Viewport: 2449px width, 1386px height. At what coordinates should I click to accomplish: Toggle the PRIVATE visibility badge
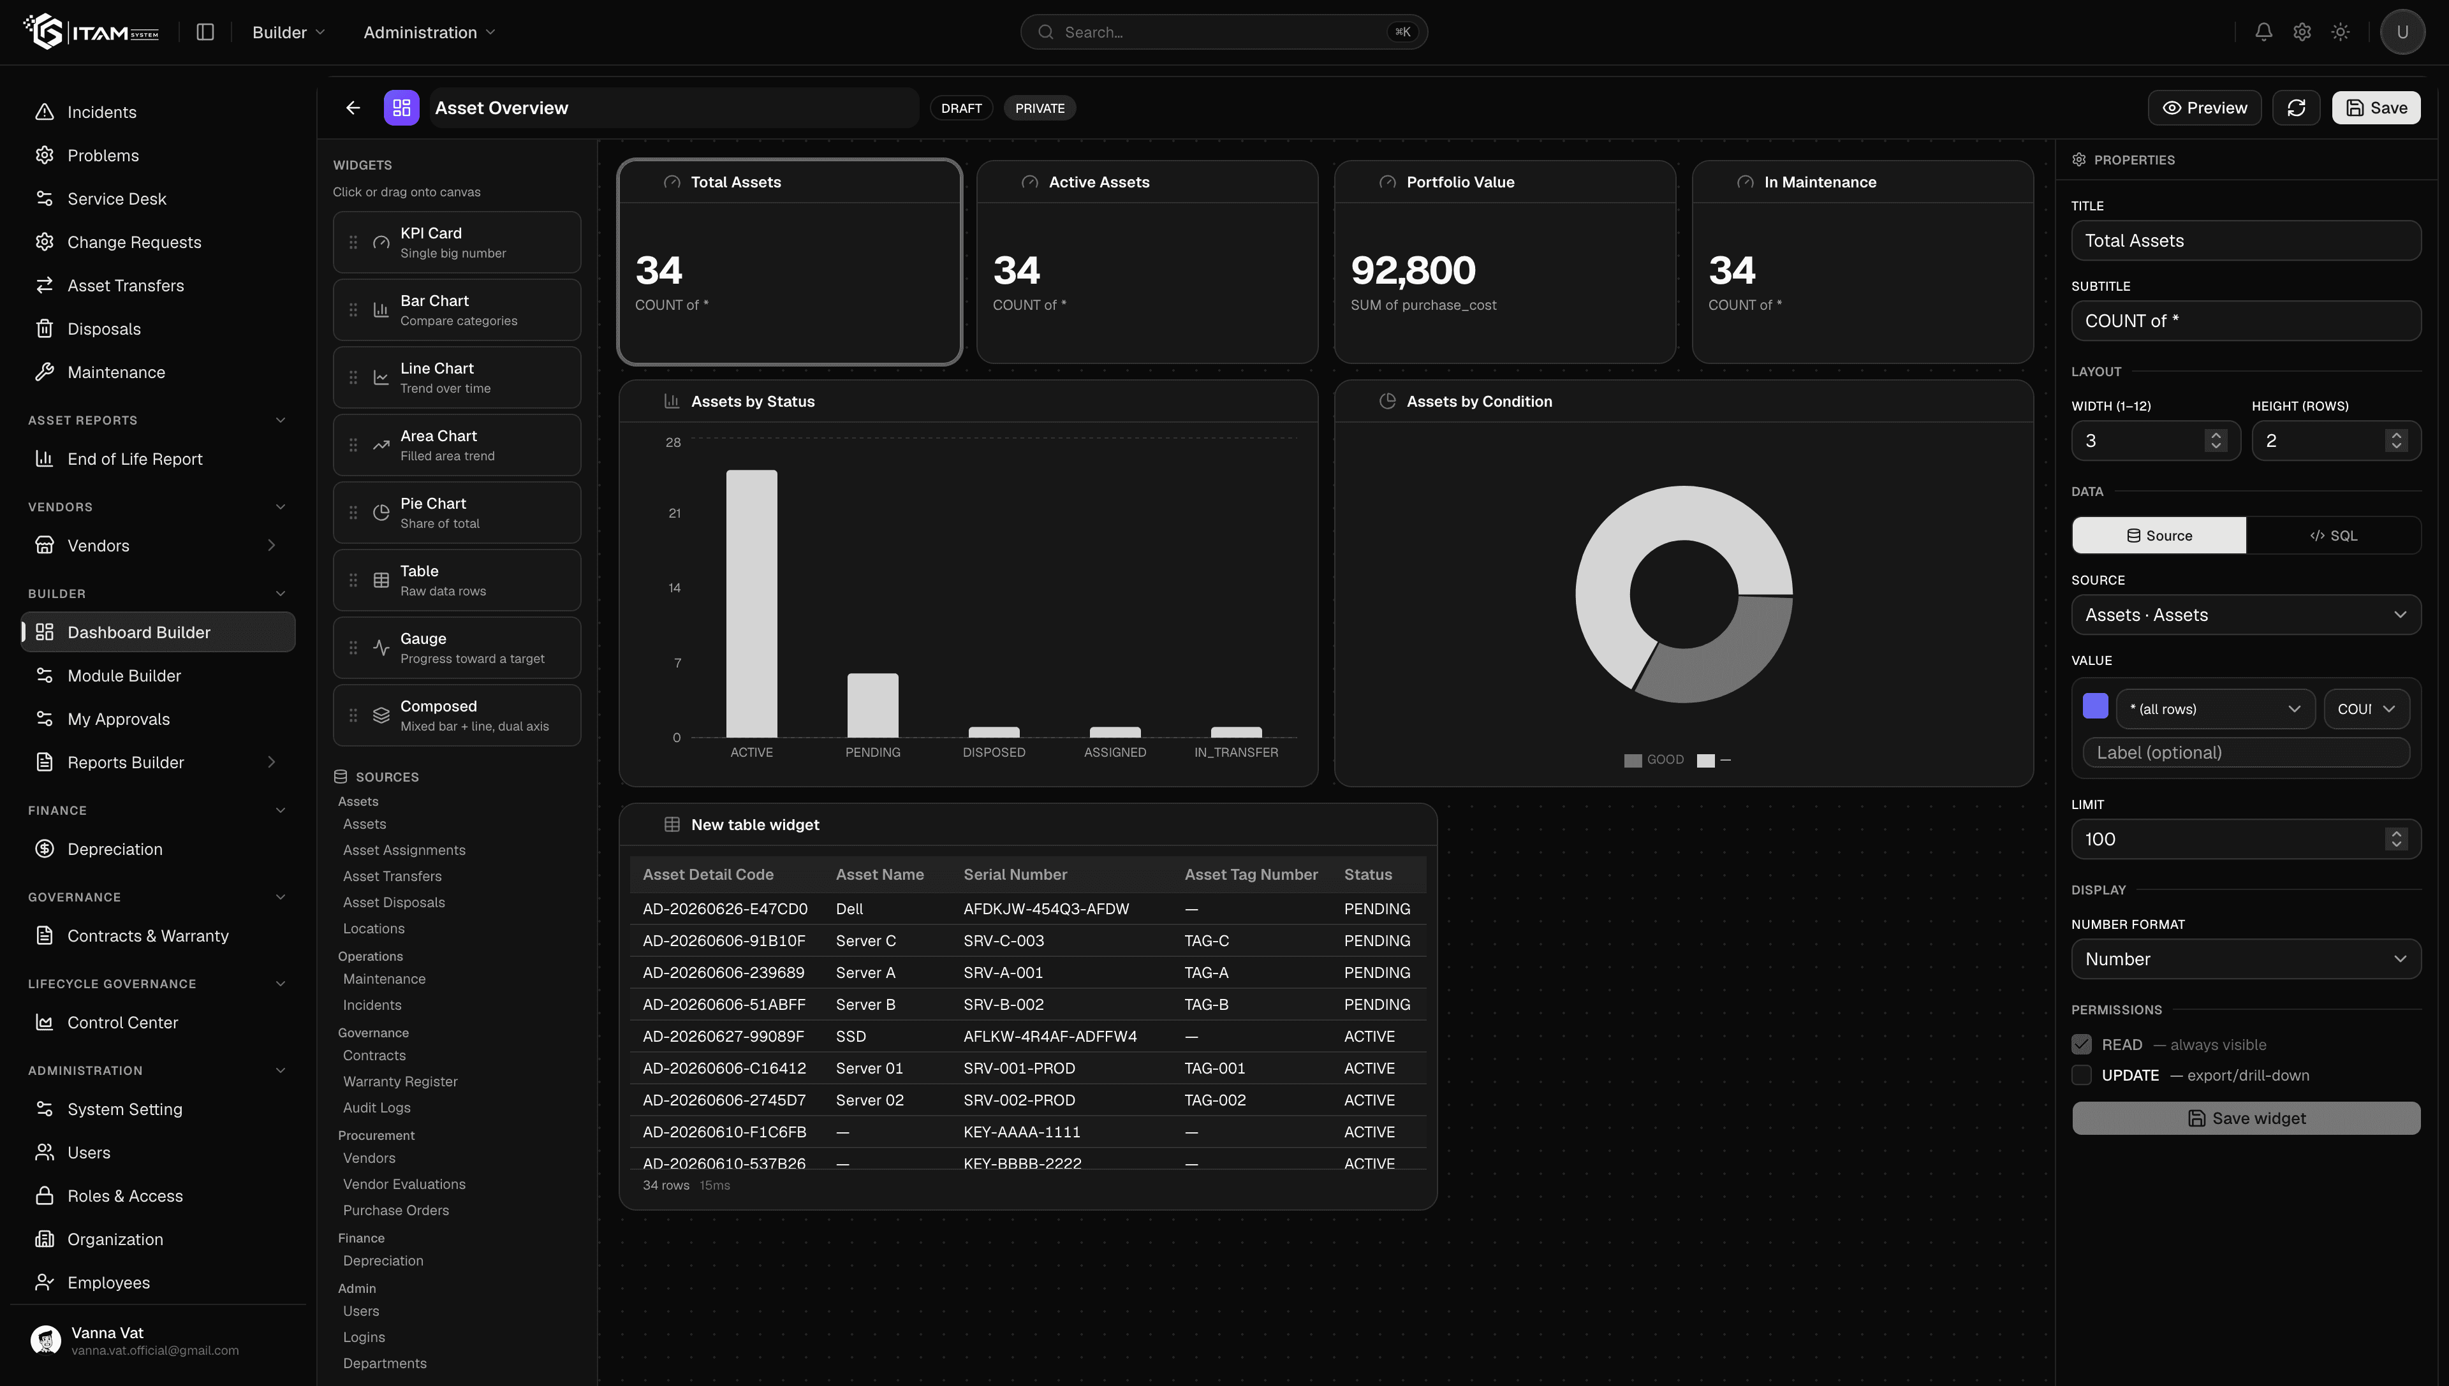tap(1039, 108)
